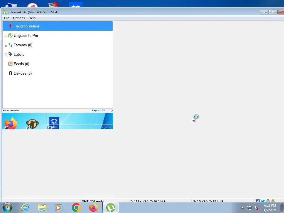The width and height of the screenshot is (284, 213).
Task: Select the Labels sidebar entry
Action: point(19,55)
